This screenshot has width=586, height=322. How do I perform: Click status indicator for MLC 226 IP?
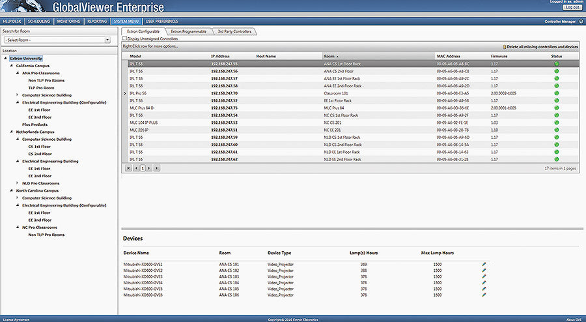tap(557, 130)
